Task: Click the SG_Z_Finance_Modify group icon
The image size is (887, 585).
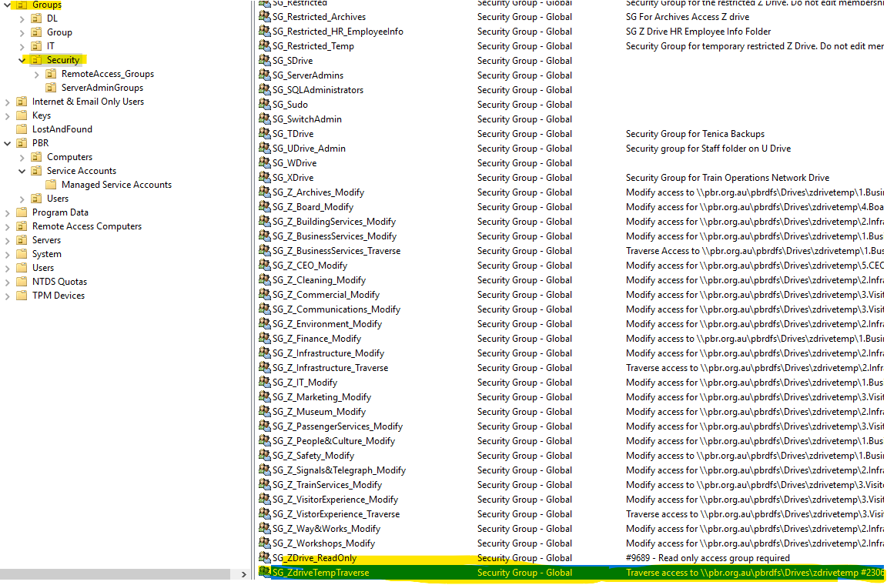Action: tap(264, 338)
